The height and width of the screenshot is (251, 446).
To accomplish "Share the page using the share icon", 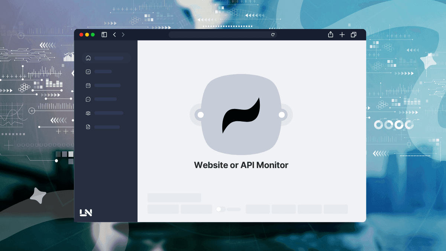I will [330, 35].
